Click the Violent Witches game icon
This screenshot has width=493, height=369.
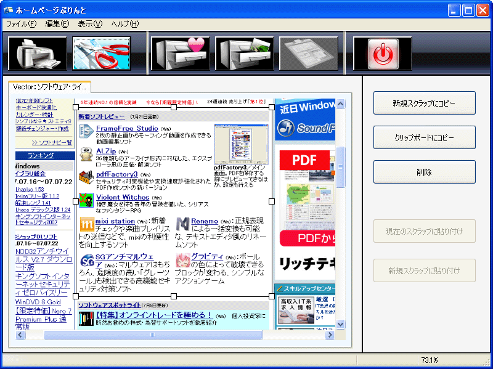[86, 200]
